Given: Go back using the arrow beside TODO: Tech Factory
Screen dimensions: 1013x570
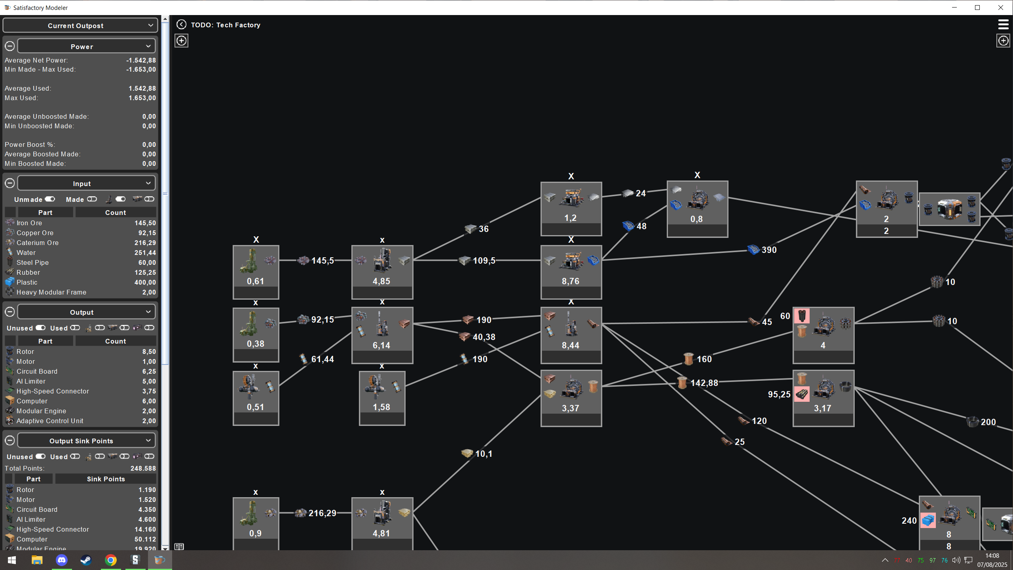Looking at the screenshot, I should point(181,25).
